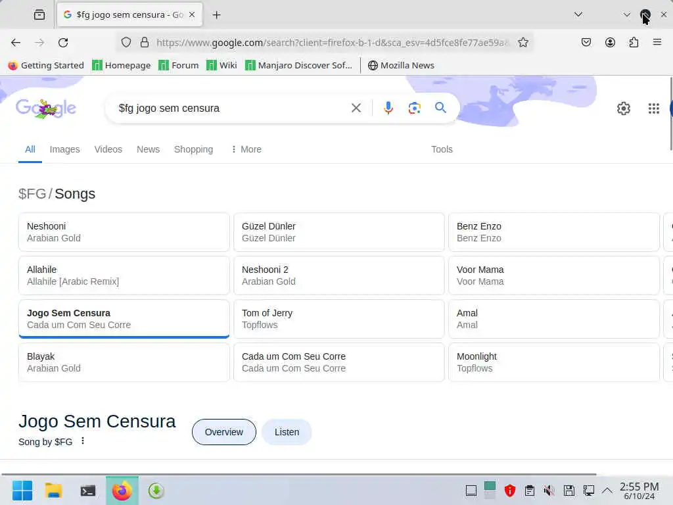Open the Firefox account icon
Viewport: 673px width, 505px height.
click(x=610, y=42)
